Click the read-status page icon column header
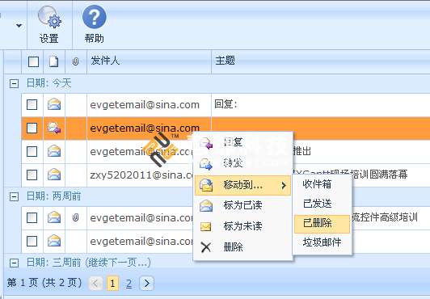This screenshot has height=299, width=430. click(53, 61)
